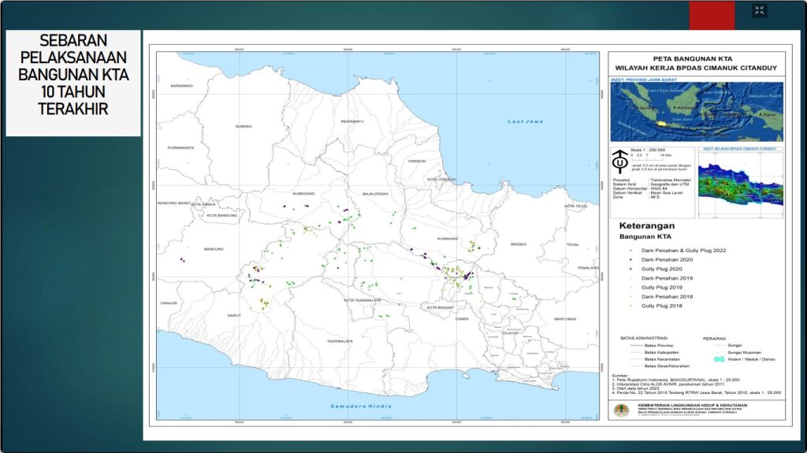Click the 'Keterangan' legend heading
This screenshot has height=453, width=807.
coord(645,225)
